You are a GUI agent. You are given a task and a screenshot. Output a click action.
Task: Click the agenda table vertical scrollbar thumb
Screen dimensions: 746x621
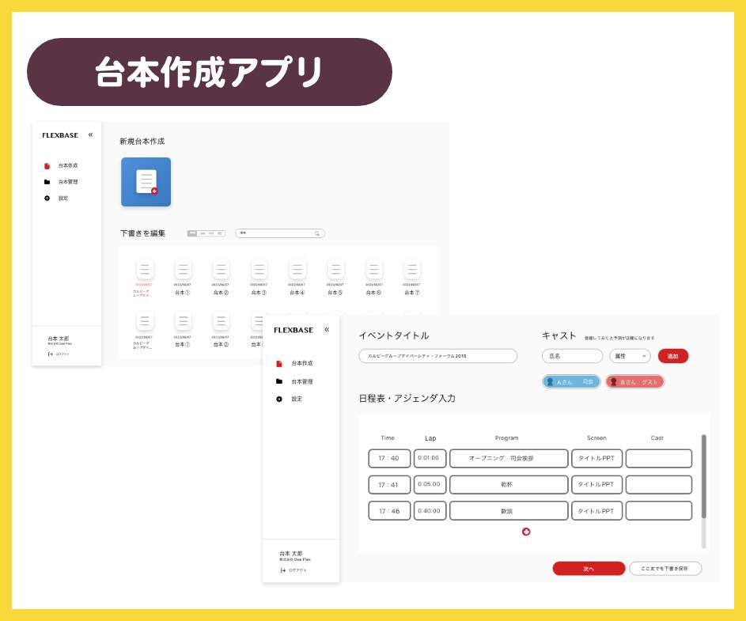pyautogui.click(x=703, y=476)
